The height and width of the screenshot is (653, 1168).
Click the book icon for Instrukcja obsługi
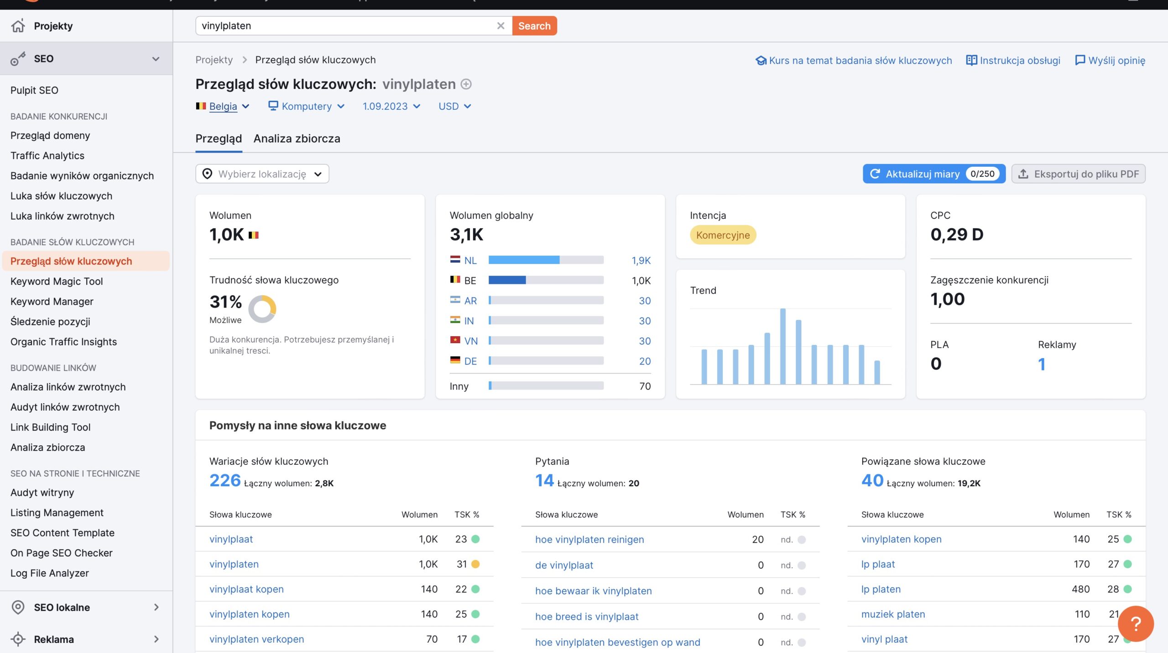[971, 61]
